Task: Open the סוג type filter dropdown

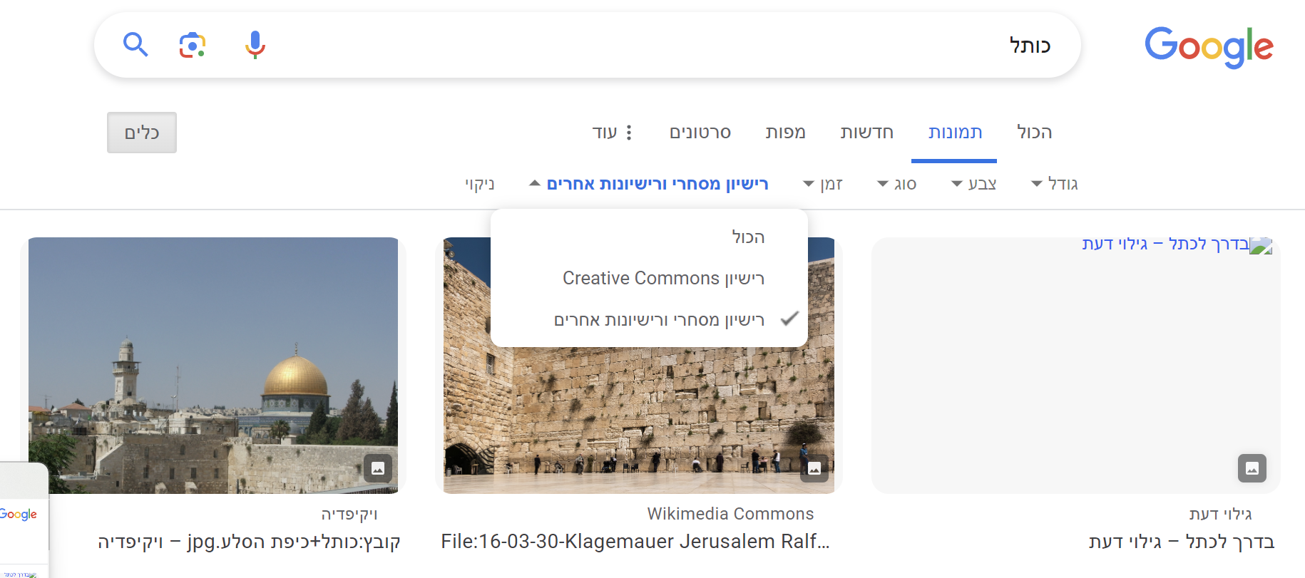Action: pyautogui.click(x=897, y=185)
